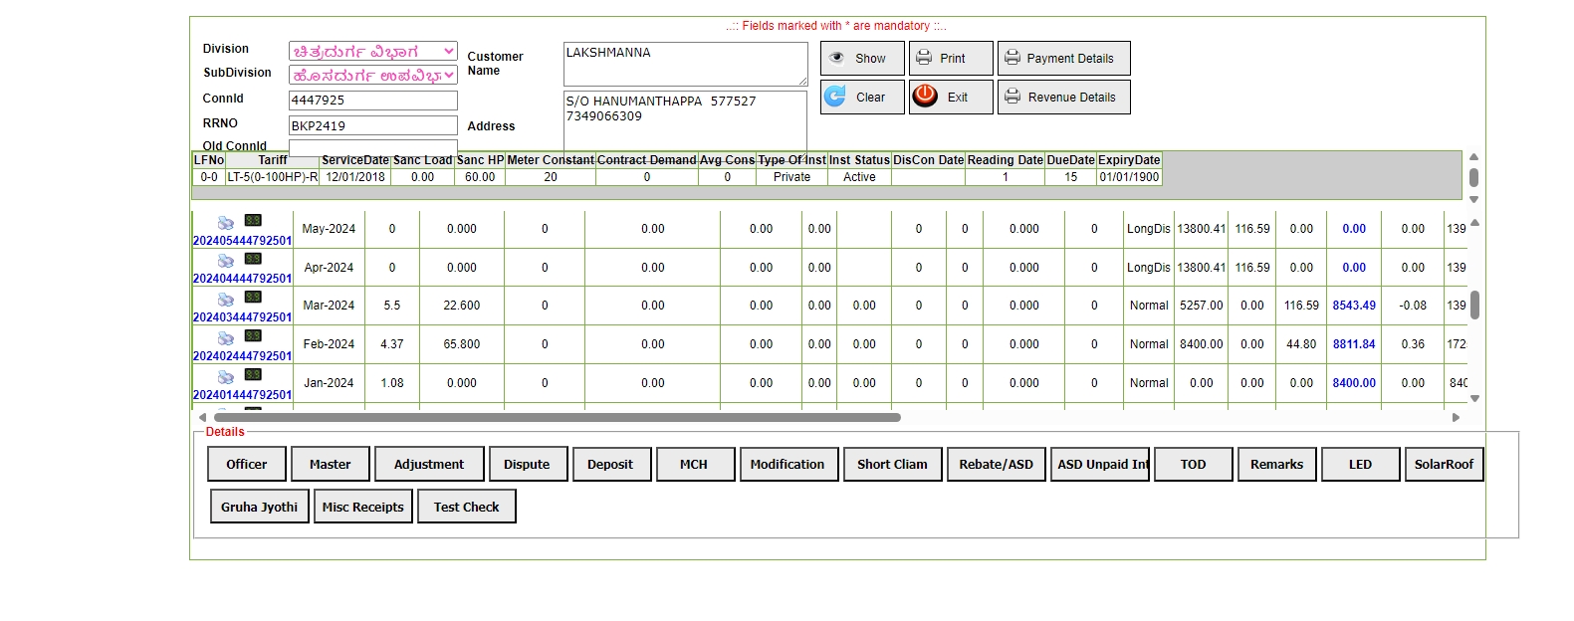The image size is (1574, 621).
Task: Click the 01/01/1900 expiry date cell
Action: tap(1129, 177)
